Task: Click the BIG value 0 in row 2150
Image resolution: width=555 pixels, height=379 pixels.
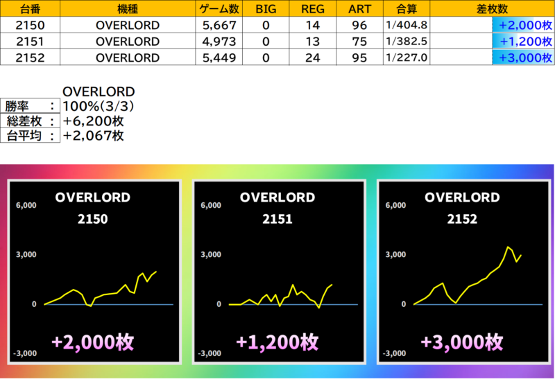Action: [266, 25]
